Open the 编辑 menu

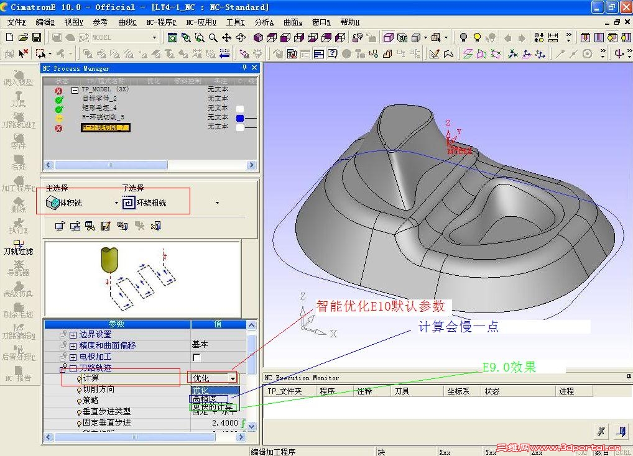(x=45, y=22)
